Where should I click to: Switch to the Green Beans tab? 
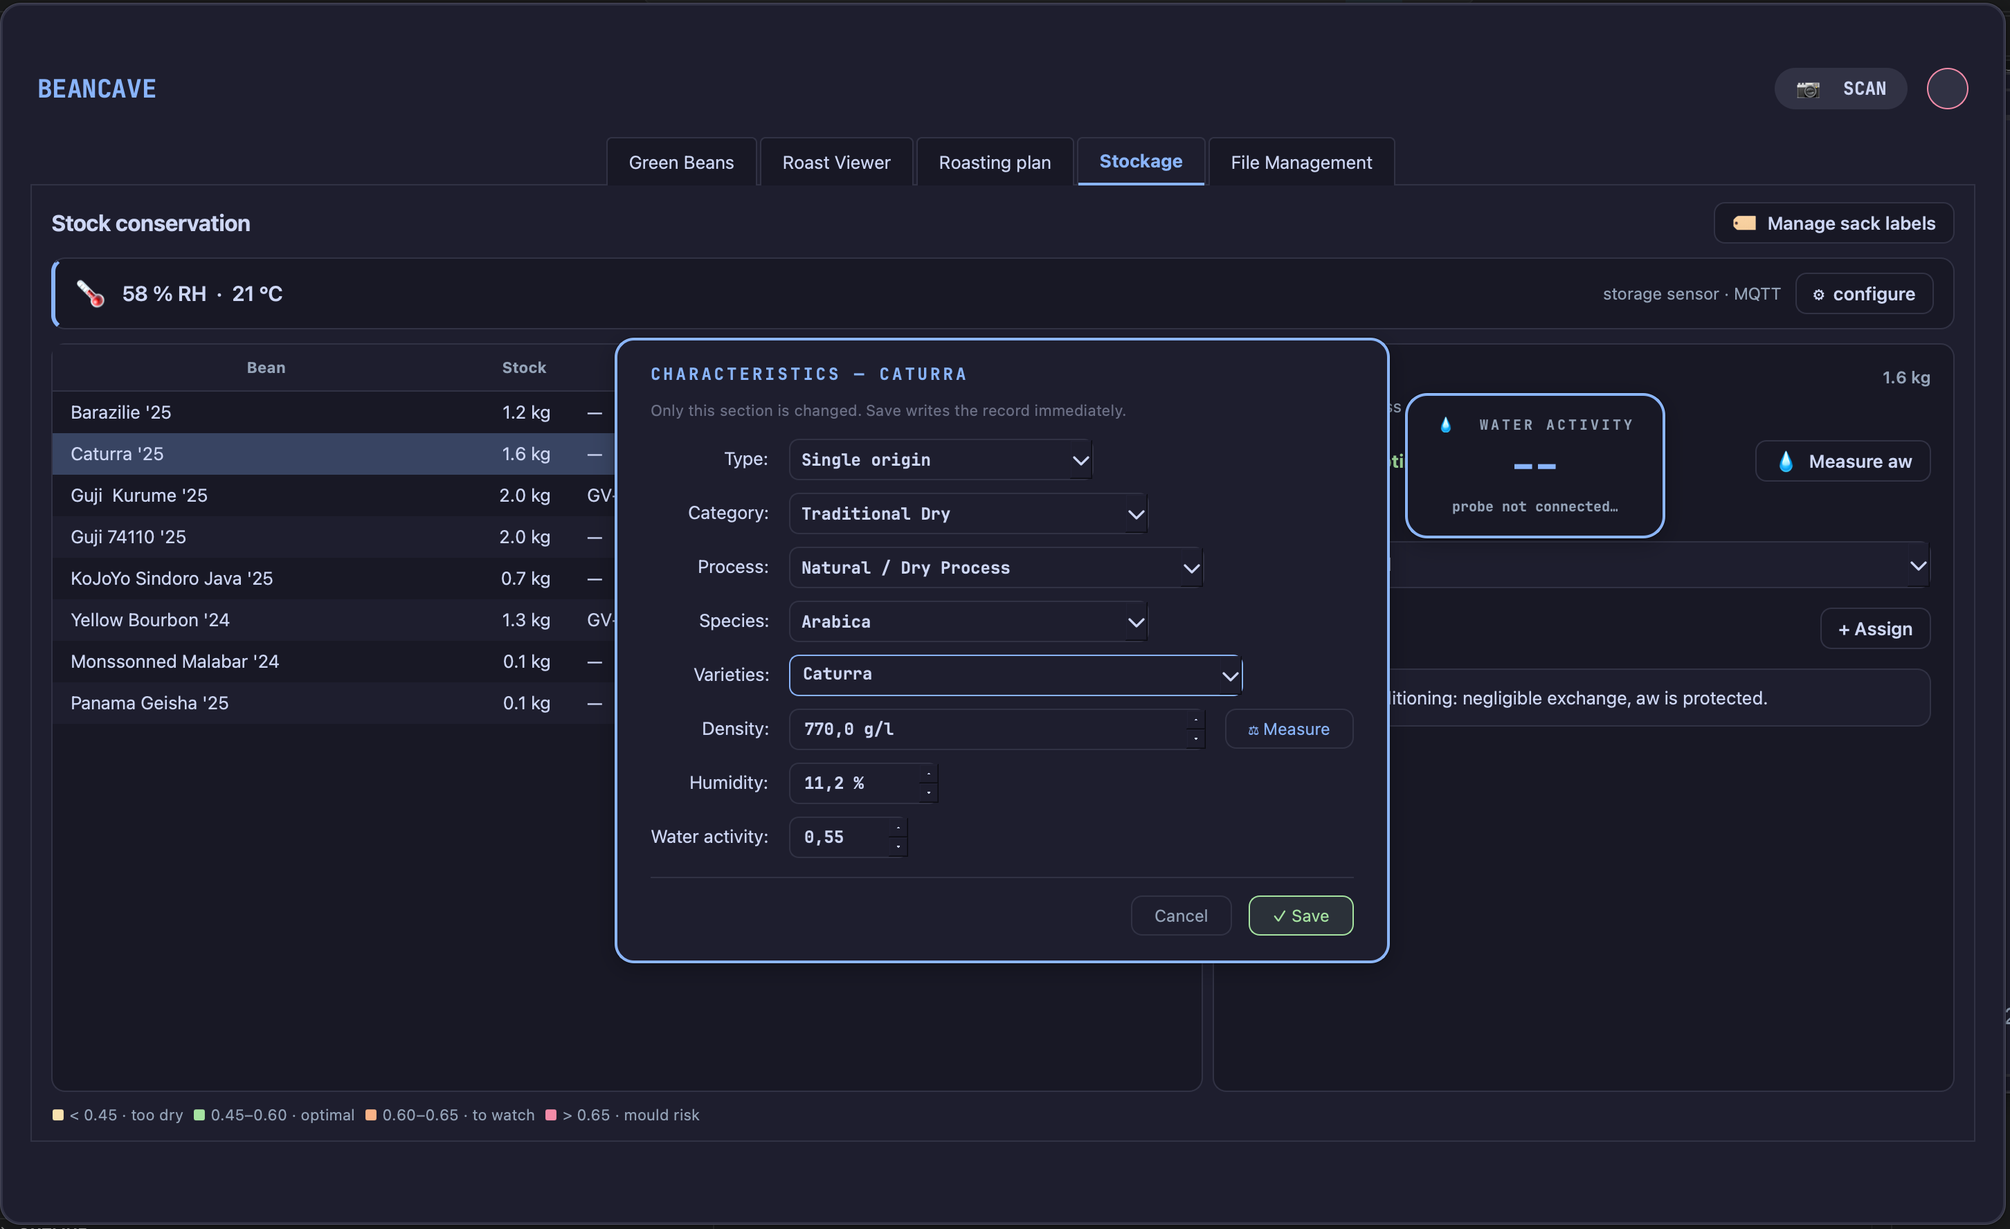[681, 163]
